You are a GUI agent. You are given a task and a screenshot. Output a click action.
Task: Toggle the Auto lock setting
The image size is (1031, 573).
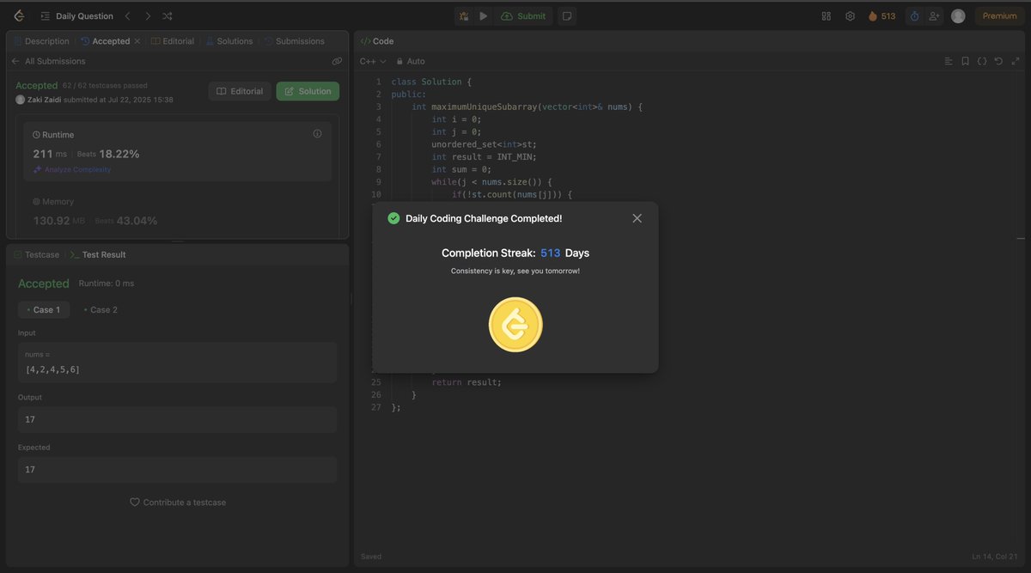click(411, 61)
